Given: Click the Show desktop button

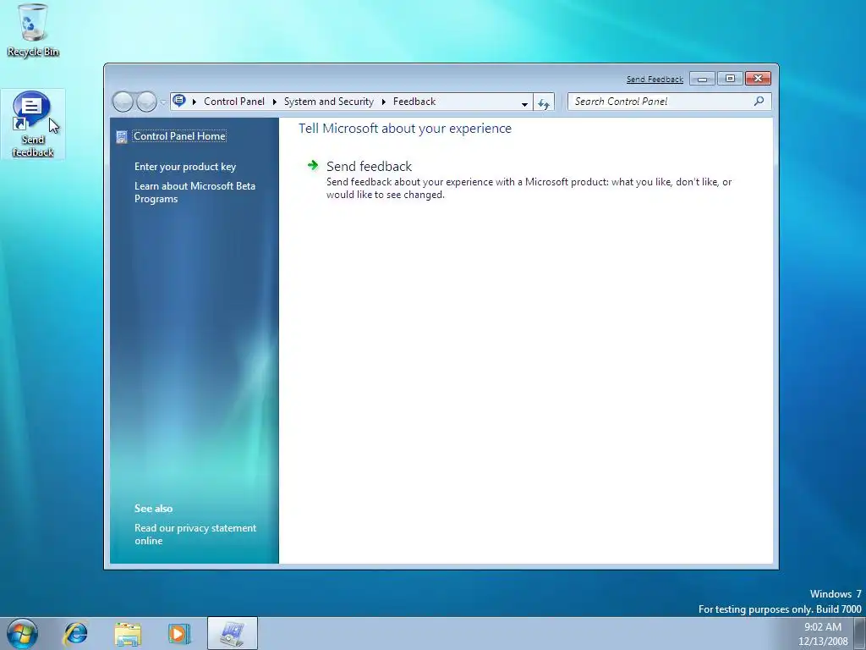Looking at the screenshot, I should point(860,634).
